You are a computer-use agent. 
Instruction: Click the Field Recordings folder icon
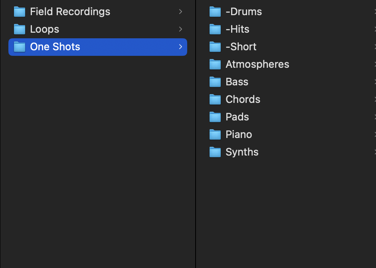click(x=20, y=12)
